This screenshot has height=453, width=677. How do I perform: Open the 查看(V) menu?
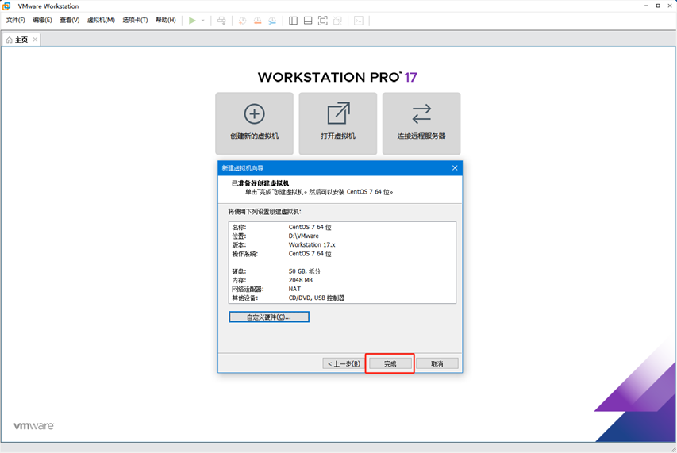pyautogui.click(x=70, y=20)
